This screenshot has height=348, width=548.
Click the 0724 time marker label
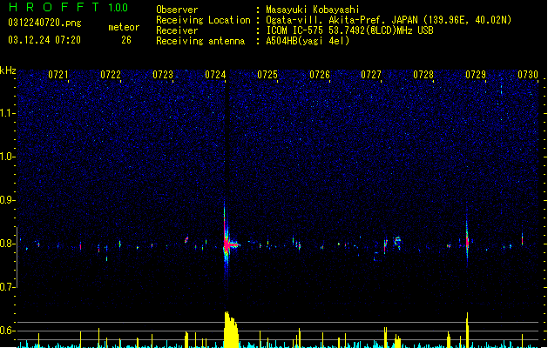pyautogui.click(x=215, y=75)
